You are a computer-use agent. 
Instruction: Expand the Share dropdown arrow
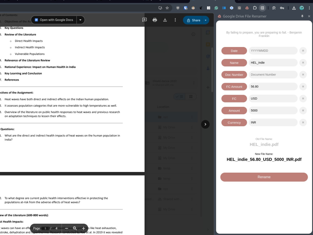pos(206,20)
